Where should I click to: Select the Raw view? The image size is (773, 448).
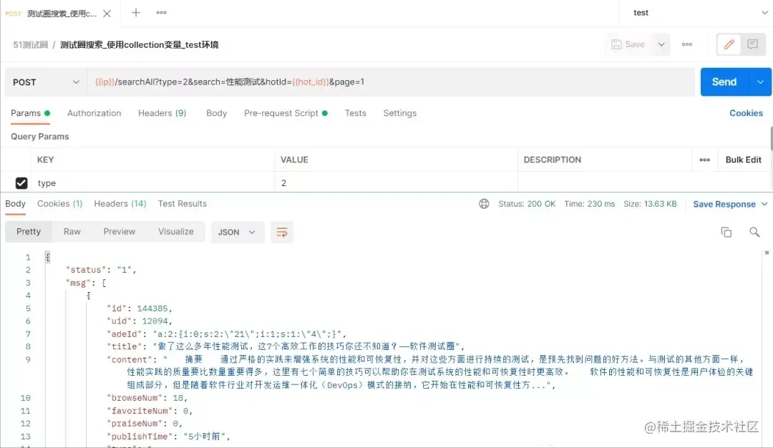pos(72,232)
